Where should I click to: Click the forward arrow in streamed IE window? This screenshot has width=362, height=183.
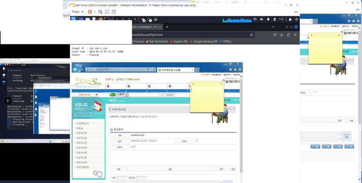(82, 69)
